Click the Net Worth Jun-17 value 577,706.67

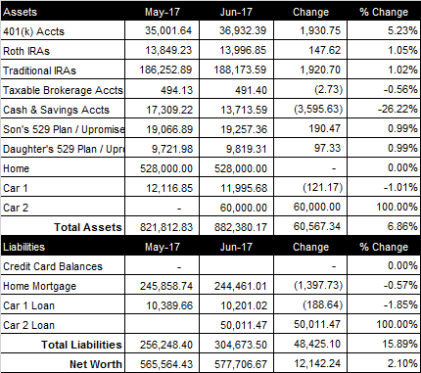click(x=241, y=364)
